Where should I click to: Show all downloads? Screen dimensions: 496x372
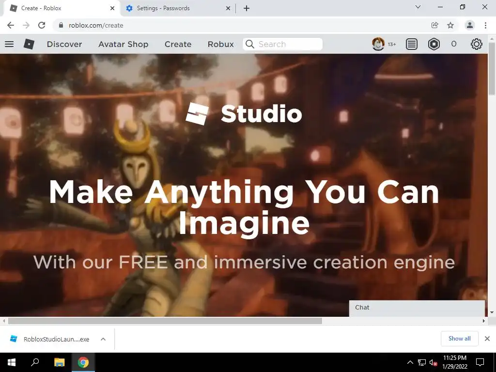pos(459,339)
